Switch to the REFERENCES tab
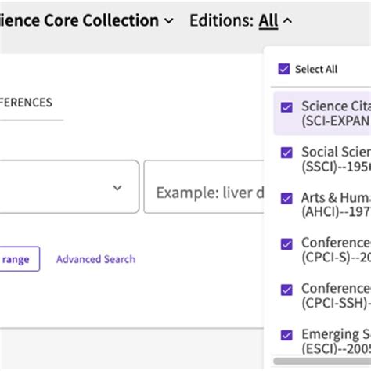This screenshot has width=371, height=371. click(x=26, y=103)
